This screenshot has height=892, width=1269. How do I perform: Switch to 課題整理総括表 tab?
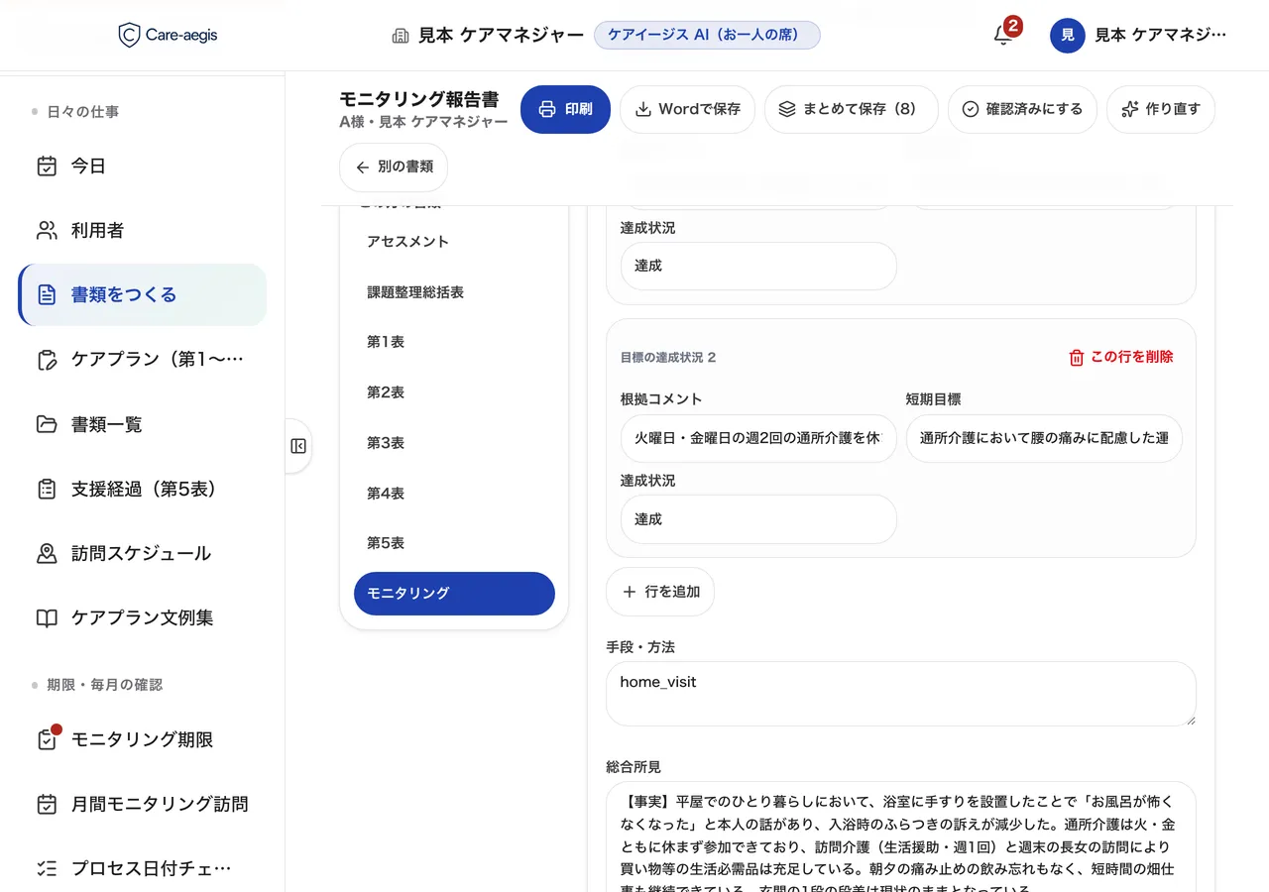pyautogui.click(x=454, y=292)
